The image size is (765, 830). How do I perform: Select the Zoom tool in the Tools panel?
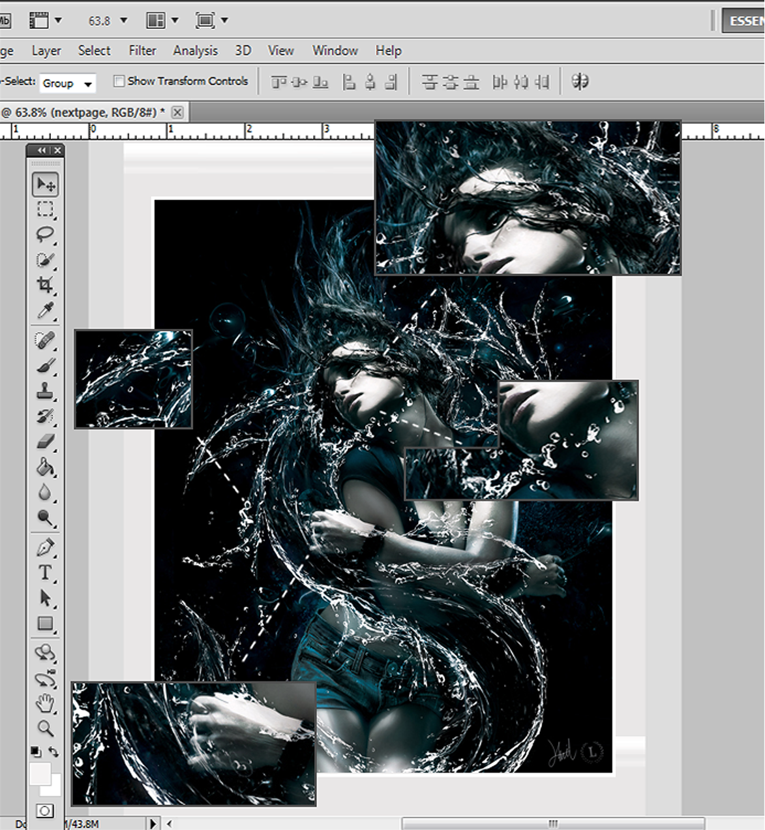click(45, 728)
